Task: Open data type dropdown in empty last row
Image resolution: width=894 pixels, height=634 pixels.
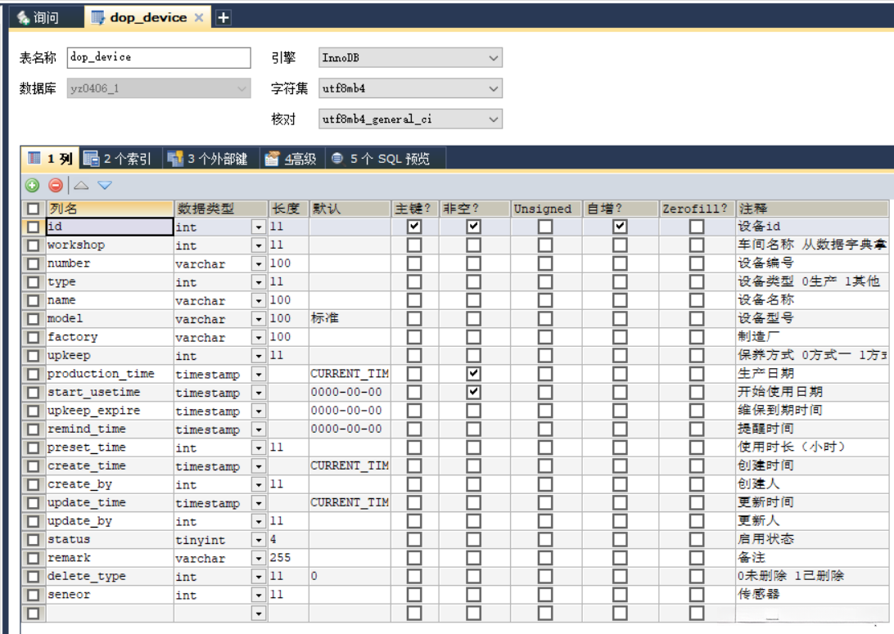Action: click(x=259, y=614)
